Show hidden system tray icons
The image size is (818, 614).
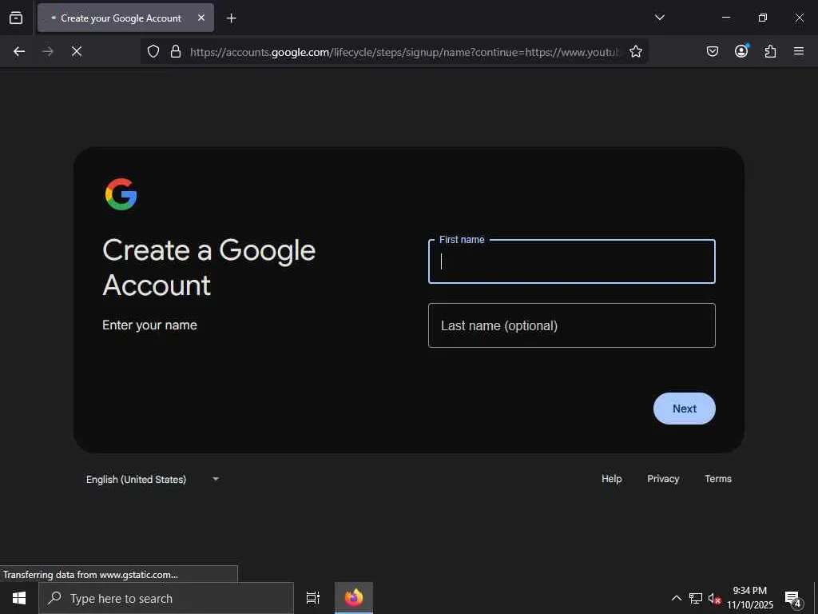[676, 598]
